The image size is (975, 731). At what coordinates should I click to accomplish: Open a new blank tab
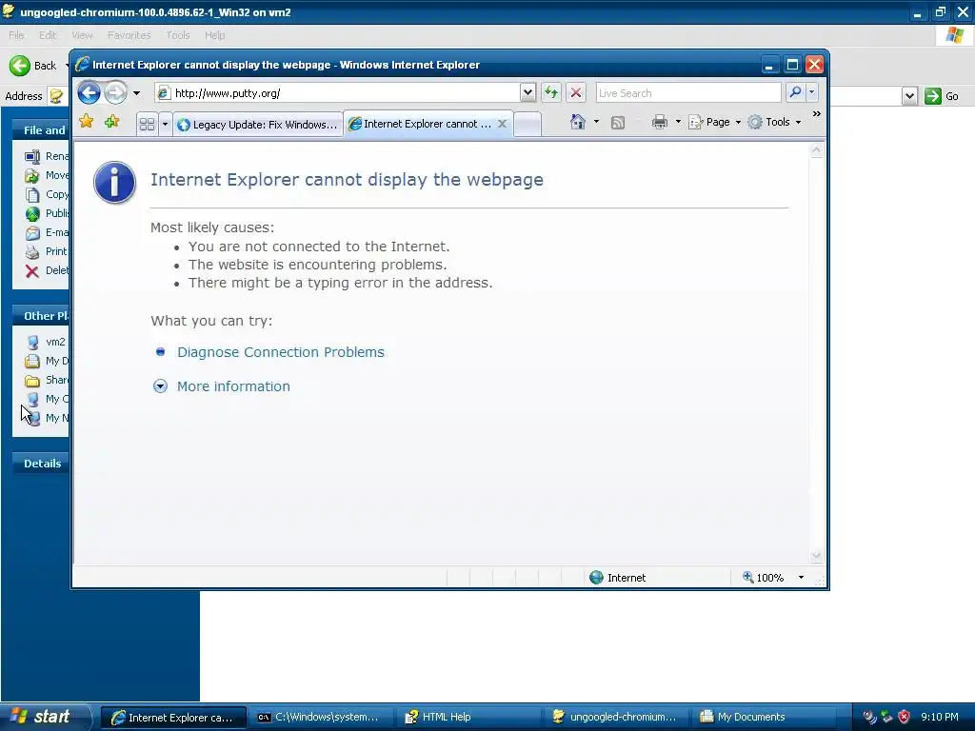[x=527, y=125]
